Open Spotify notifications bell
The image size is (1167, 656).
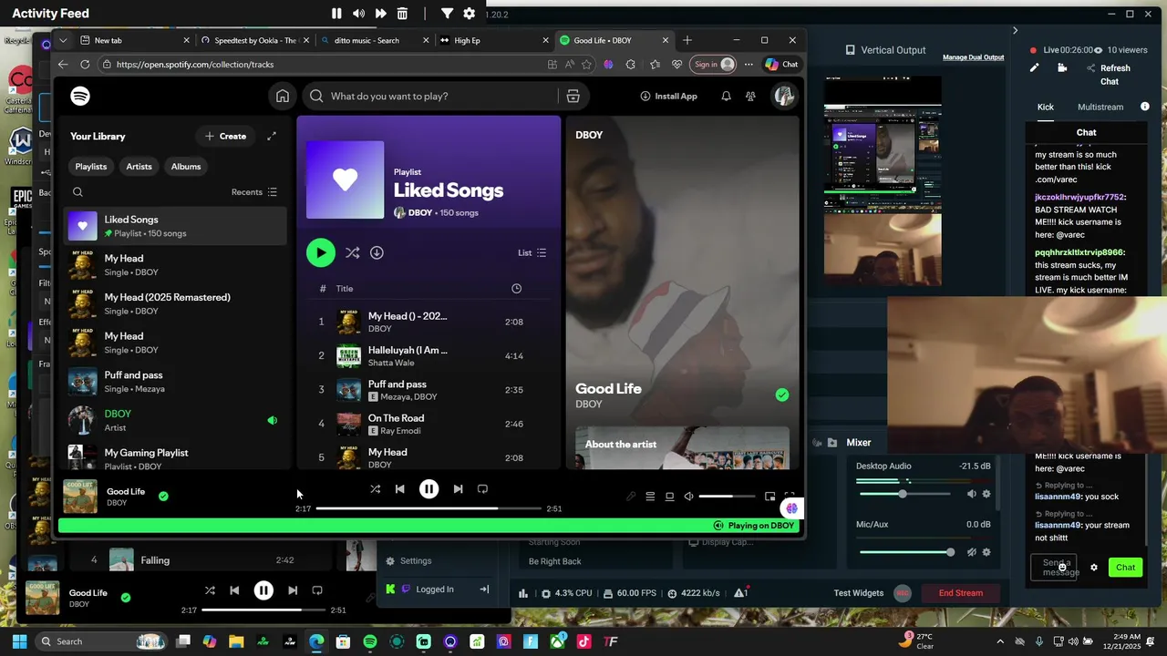pyautogui.click(x=726, y=96)
